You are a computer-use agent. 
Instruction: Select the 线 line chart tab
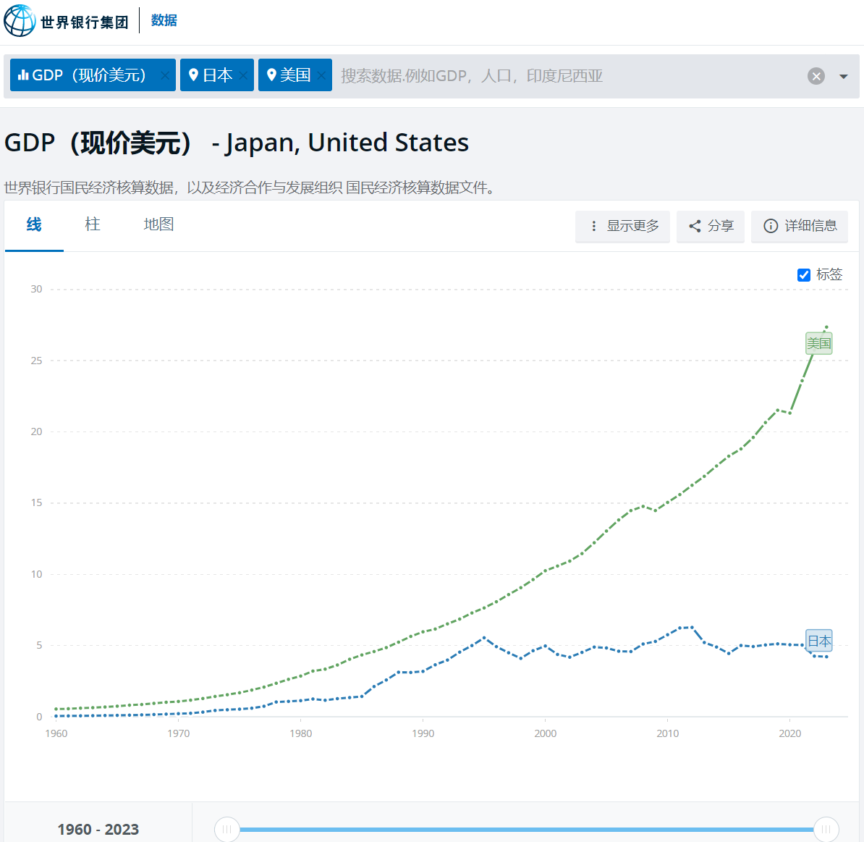(x=34, y=224)
